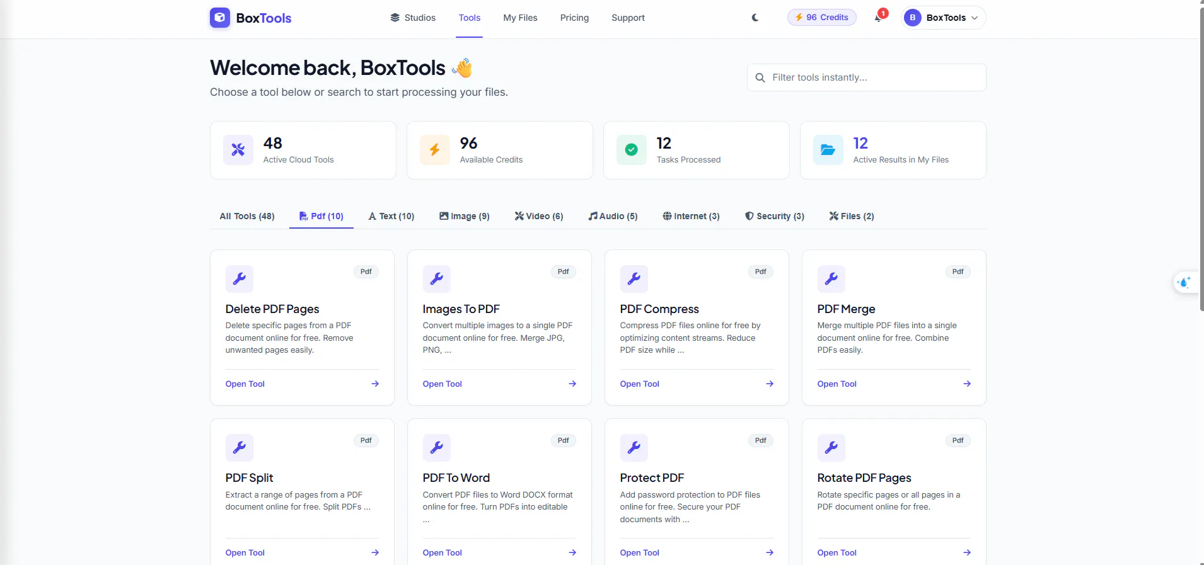The width and height of the screenshot is (1204, 565).
Task: Click the Delete PDF Pages wrench icon
Action: click(x=240, y=279)
